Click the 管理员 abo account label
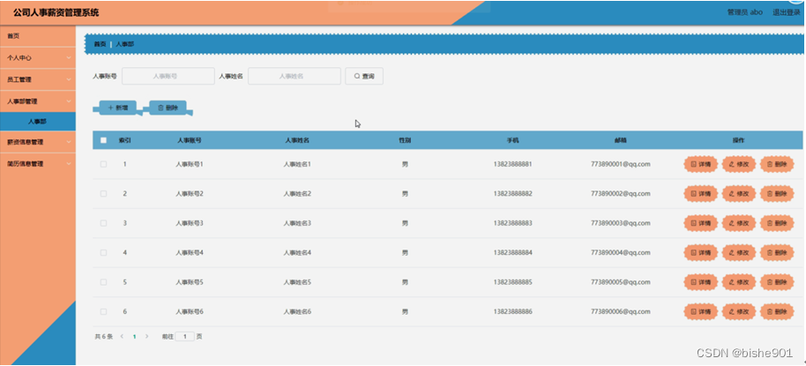The height and width of the screenshot is (366, 806). click(745, 12)
